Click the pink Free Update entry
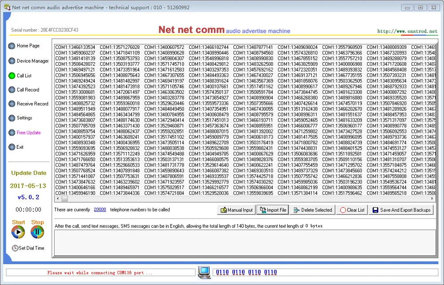The width and height of the screenshot is (444, 285). click(x=28, y=132)
